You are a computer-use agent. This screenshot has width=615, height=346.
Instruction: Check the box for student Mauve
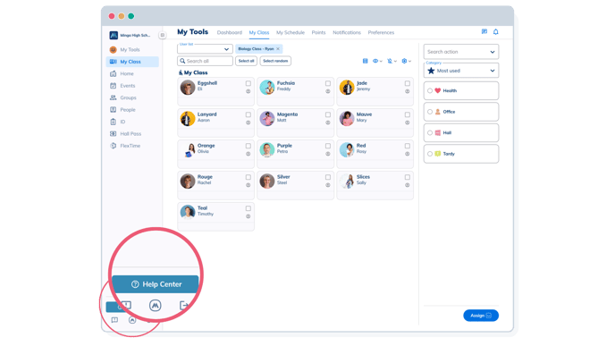coord(408,114)
